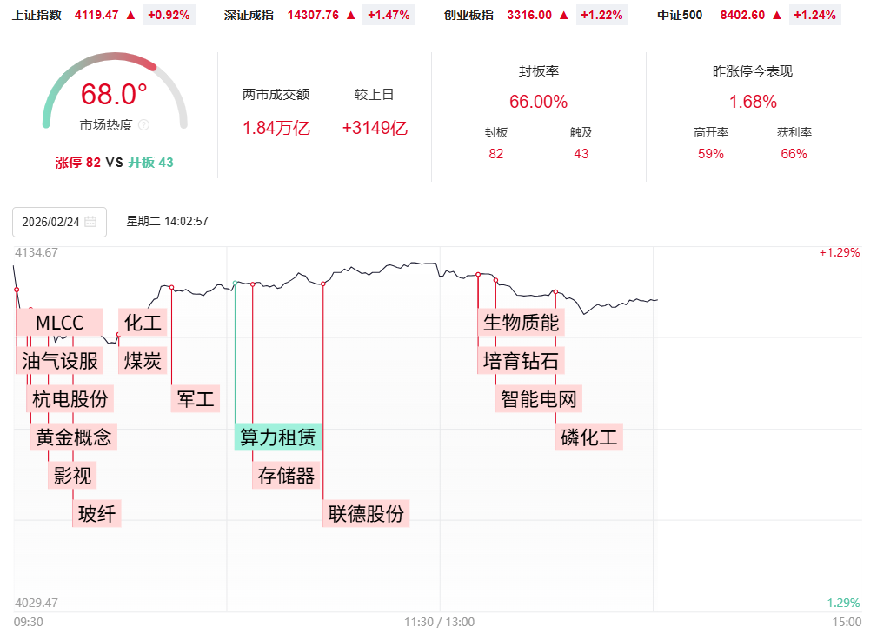Image resolution: width=877 pixels, height=634 pixels.
Task: Click the red up arrow beside 深证成指
Action: click(351, 15)
